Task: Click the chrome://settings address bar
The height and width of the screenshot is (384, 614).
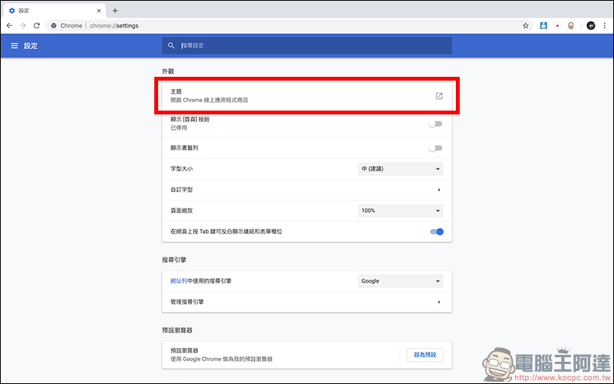Action: (289, 26)
